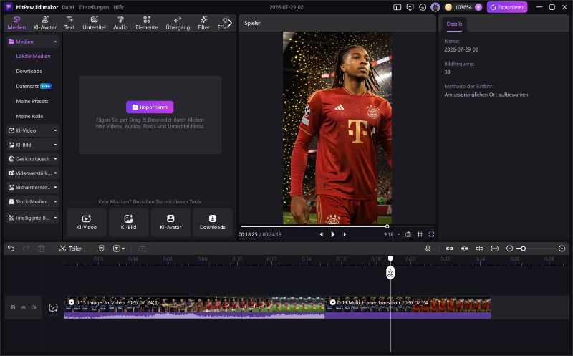Open the Datei menu
573x356 pixels.
[68, 7]
